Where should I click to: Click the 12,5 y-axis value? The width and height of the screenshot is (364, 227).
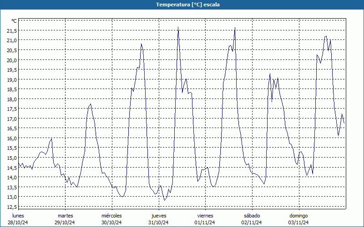tap(12, 207)
